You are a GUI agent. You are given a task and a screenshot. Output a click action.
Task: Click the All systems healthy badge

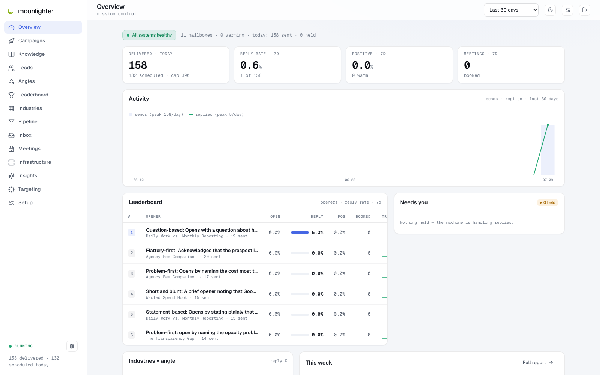(x=149, y=35)
